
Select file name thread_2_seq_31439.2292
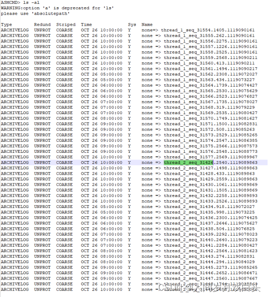pos(210,234)
